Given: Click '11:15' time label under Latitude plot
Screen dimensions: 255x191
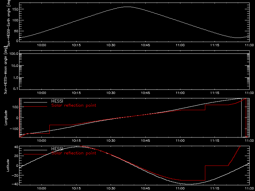Looking at the screenshot, I should [x=215, y=188].
